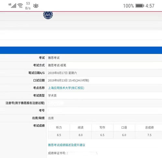The image size is (162, 158).
Task: Click the 口试日期 row label
Action: click(39, 80)
